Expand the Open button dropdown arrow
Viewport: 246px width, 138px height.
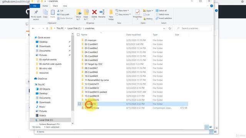[152, 11]
